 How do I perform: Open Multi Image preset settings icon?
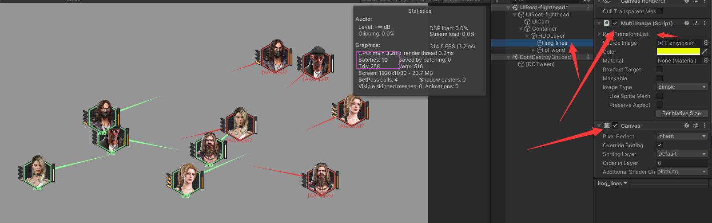pyautogui.click(x=696, y=23)
